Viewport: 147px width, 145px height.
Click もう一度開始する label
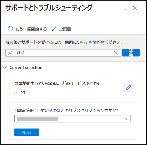(31, 29)
